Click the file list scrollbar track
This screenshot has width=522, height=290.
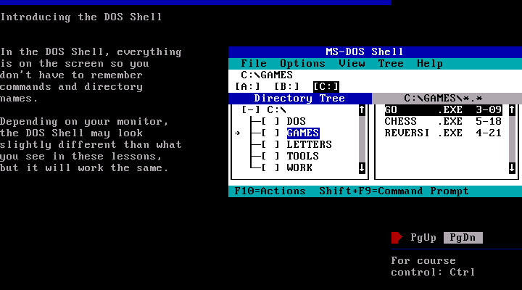(x=512, y=139)
